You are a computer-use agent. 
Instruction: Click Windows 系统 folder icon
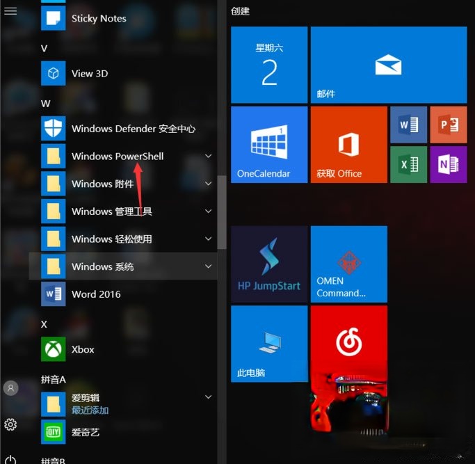(x=54, y=266)
